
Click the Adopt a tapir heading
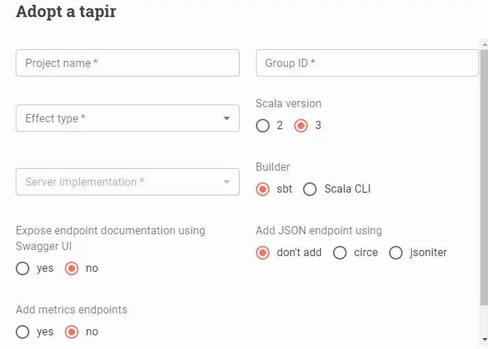click(66, 12)
